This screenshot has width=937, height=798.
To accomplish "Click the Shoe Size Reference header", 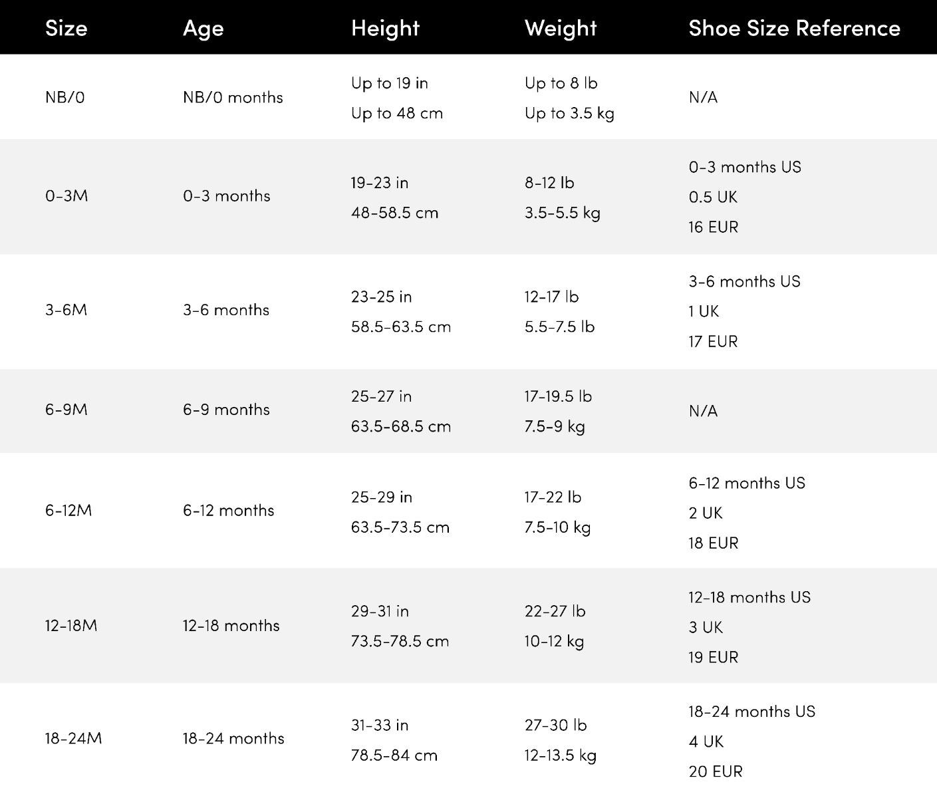I will 794,28.
